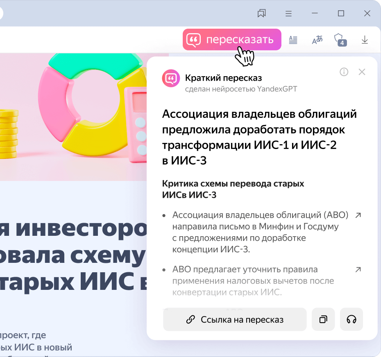Copy the summary with the copy icon
381x357 pixels.
tap(323, 319)
